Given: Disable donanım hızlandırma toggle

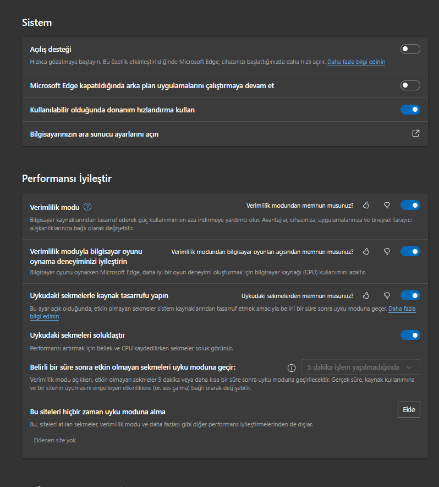Looking at the screenshot, I should coord(410,110).
